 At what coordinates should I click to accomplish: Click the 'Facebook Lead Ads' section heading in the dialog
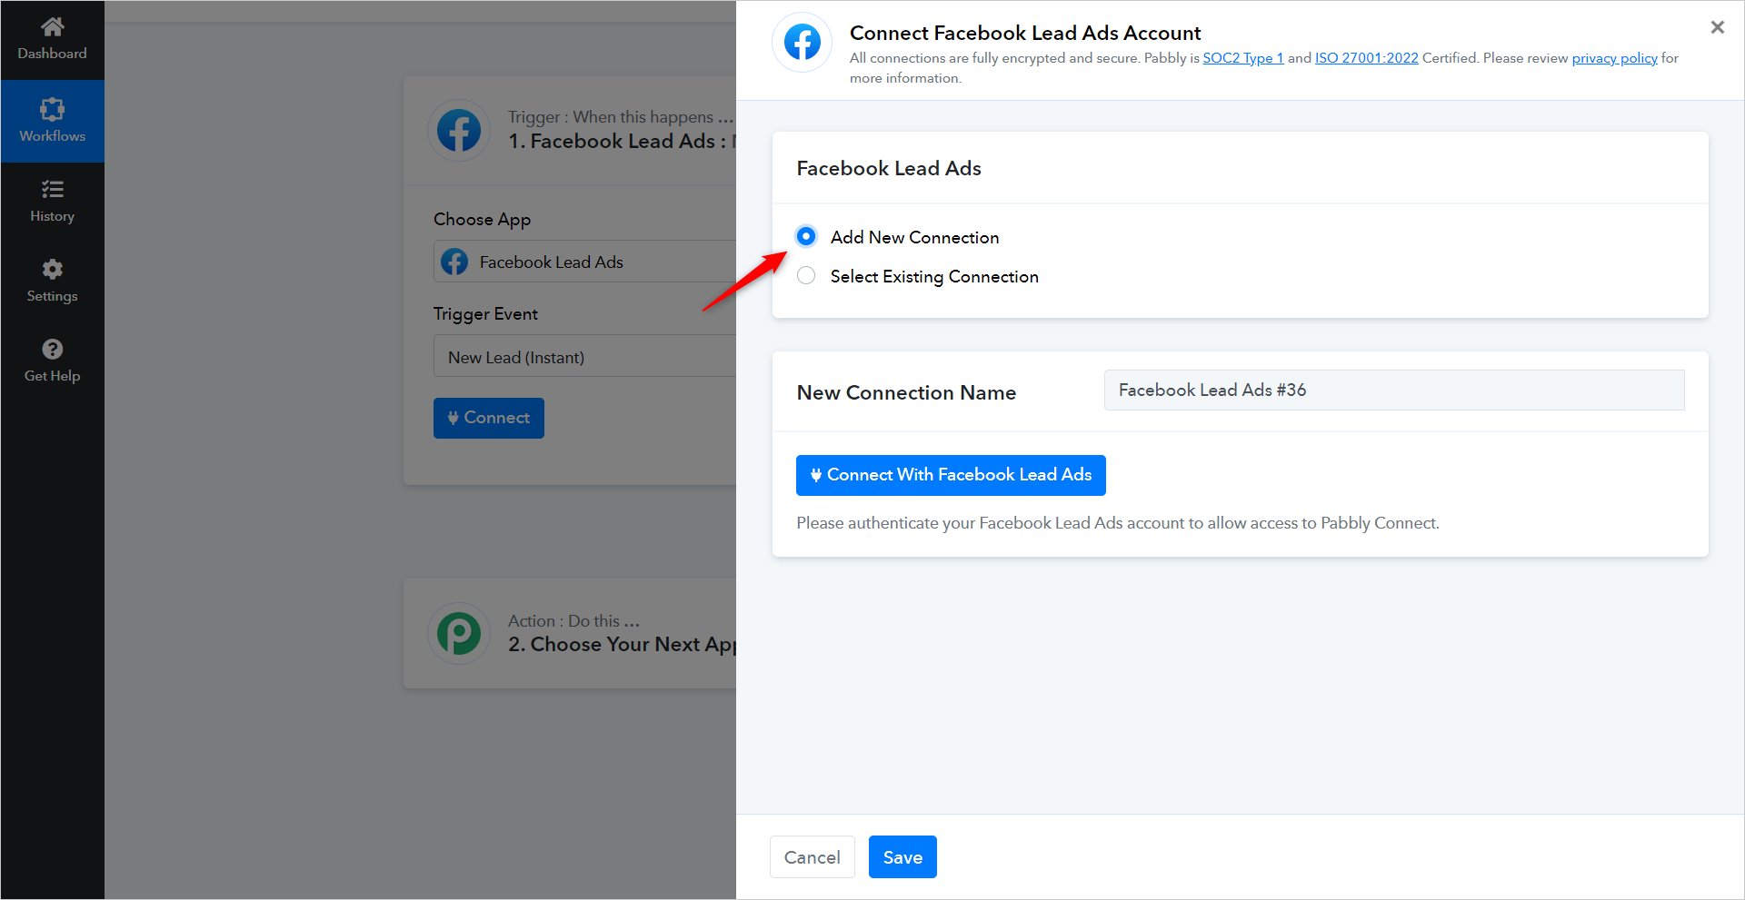pyautogui.click(x=889, y=168)
